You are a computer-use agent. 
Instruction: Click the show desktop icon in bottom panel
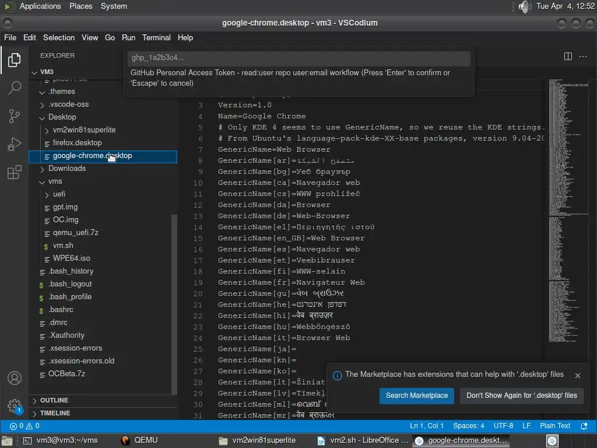[x=7, y=441]
